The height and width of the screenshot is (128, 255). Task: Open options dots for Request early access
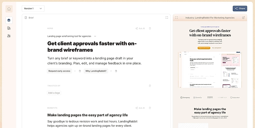[x=75, y=71]
